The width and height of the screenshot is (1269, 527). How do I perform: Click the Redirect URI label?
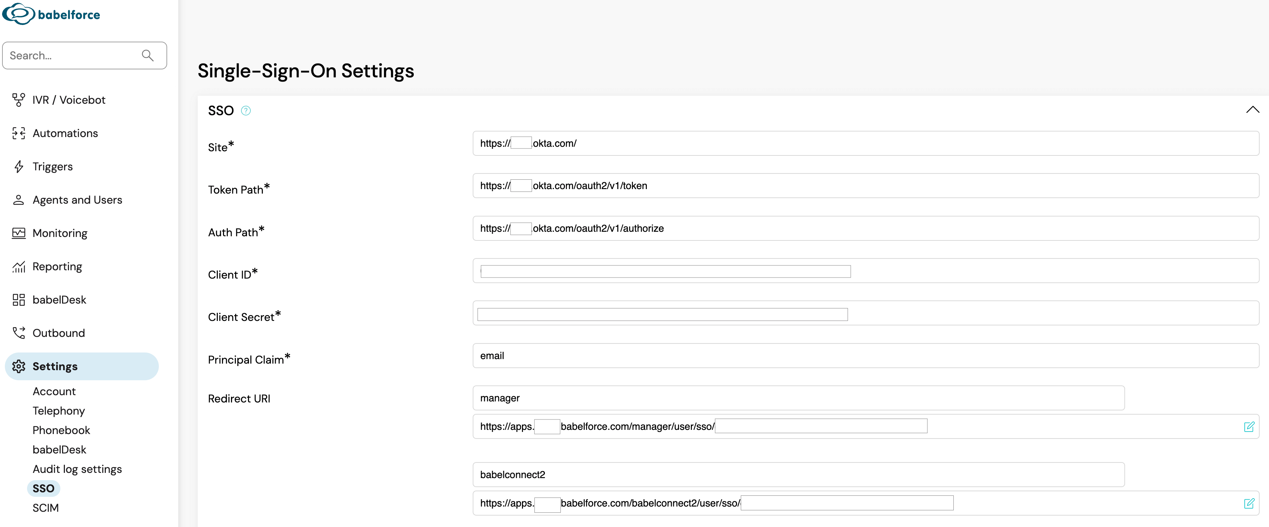239,399
